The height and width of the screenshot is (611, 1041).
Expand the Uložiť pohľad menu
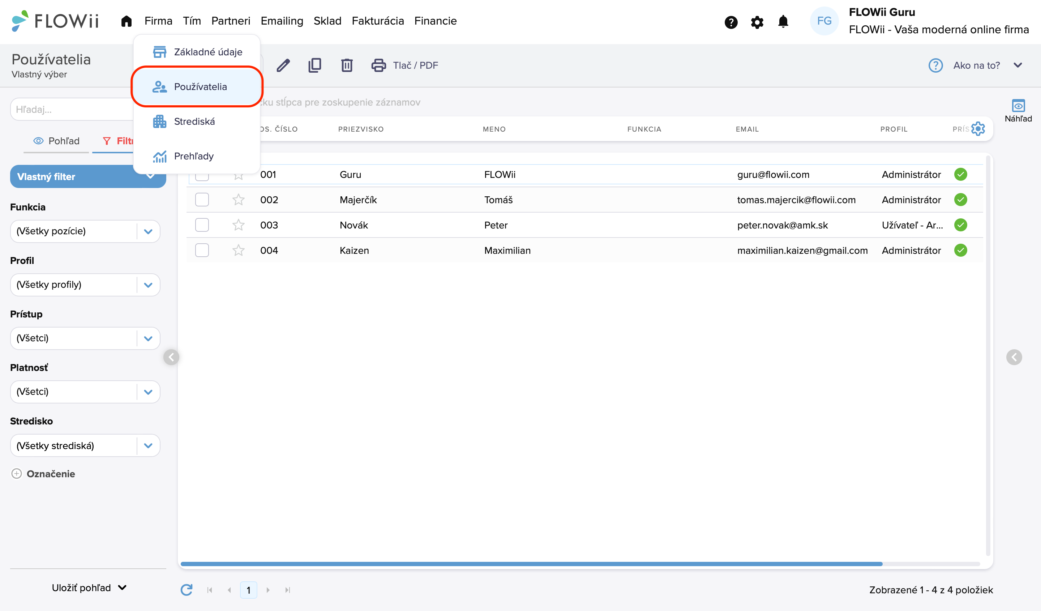(x=89, y=587)
